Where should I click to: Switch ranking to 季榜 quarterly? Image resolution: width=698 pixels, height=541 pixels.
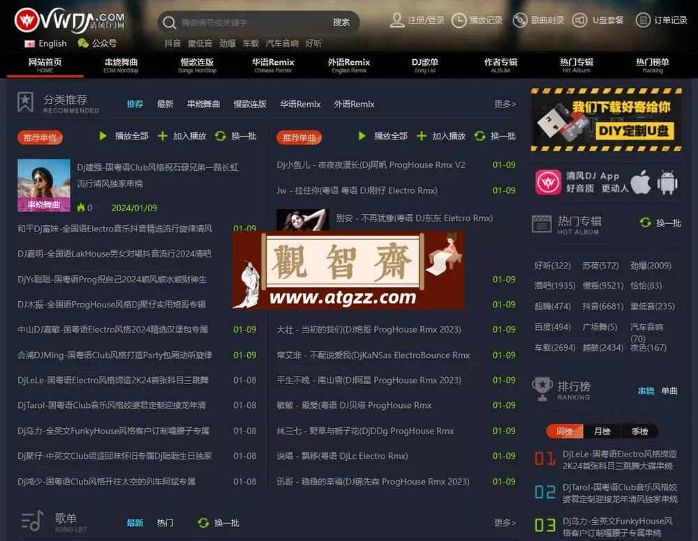pos(639,432)
